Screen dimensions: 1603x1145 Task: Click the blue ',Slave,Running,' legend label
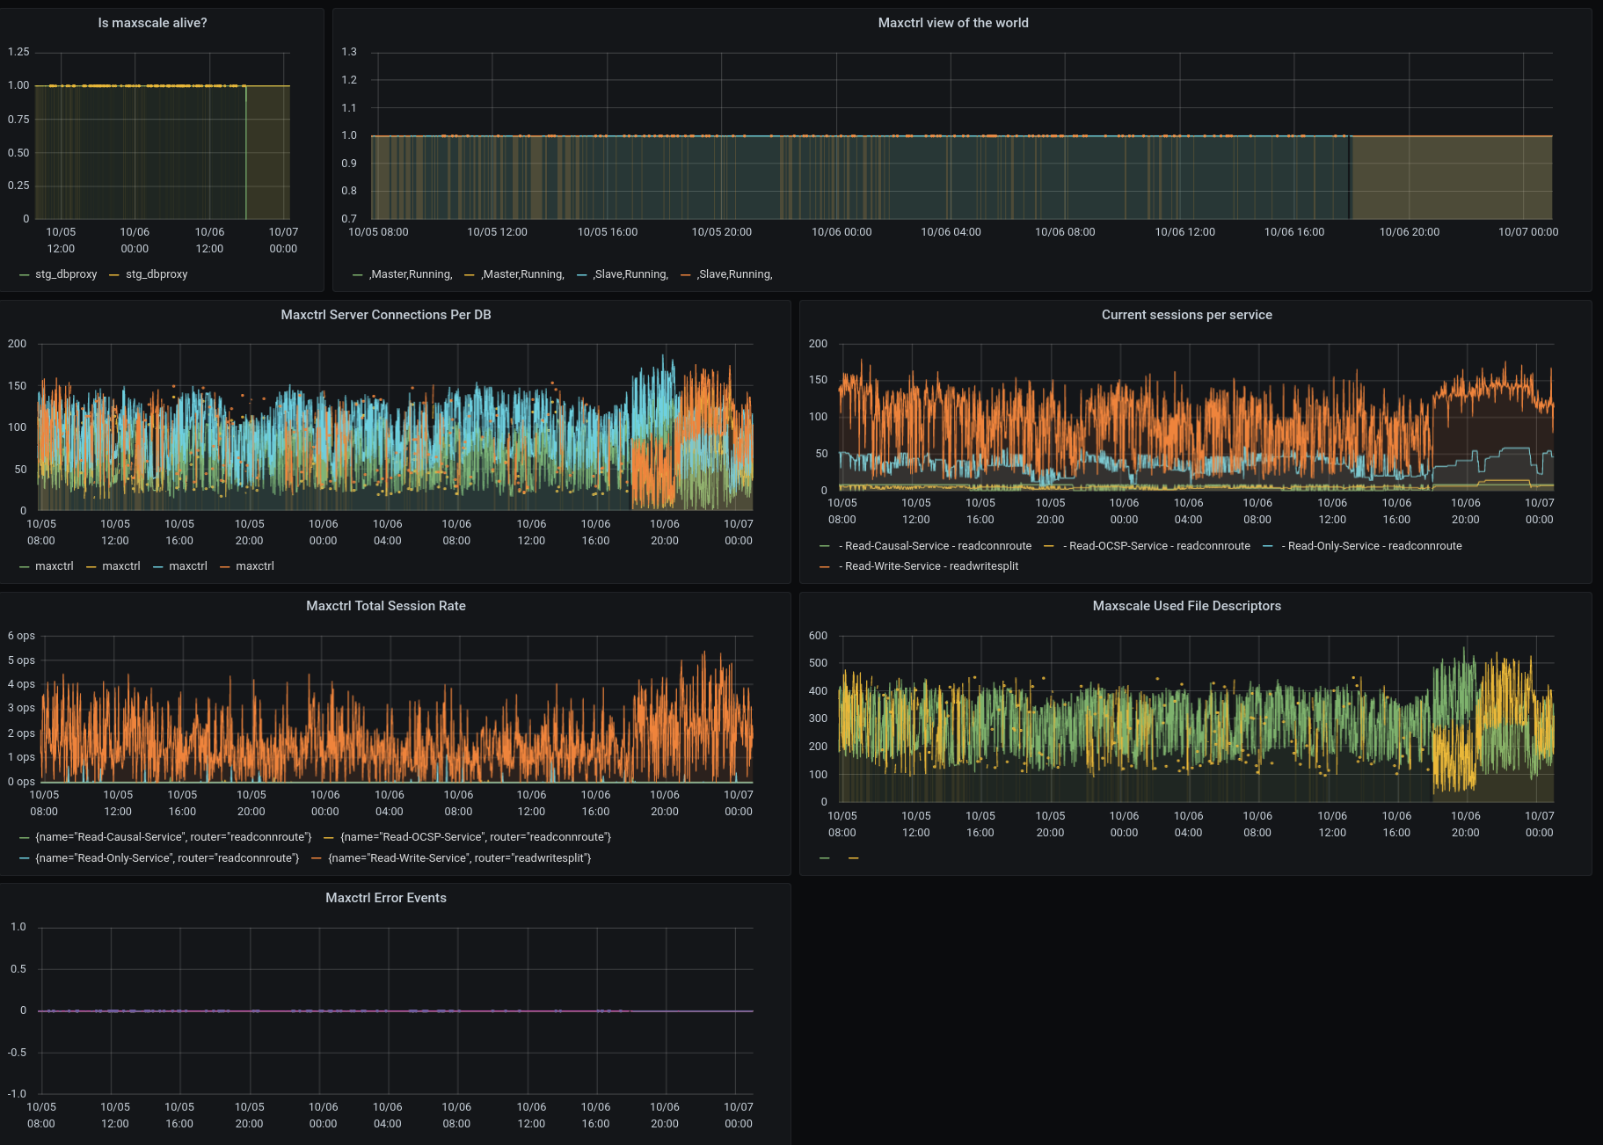[x=630, y=274]
